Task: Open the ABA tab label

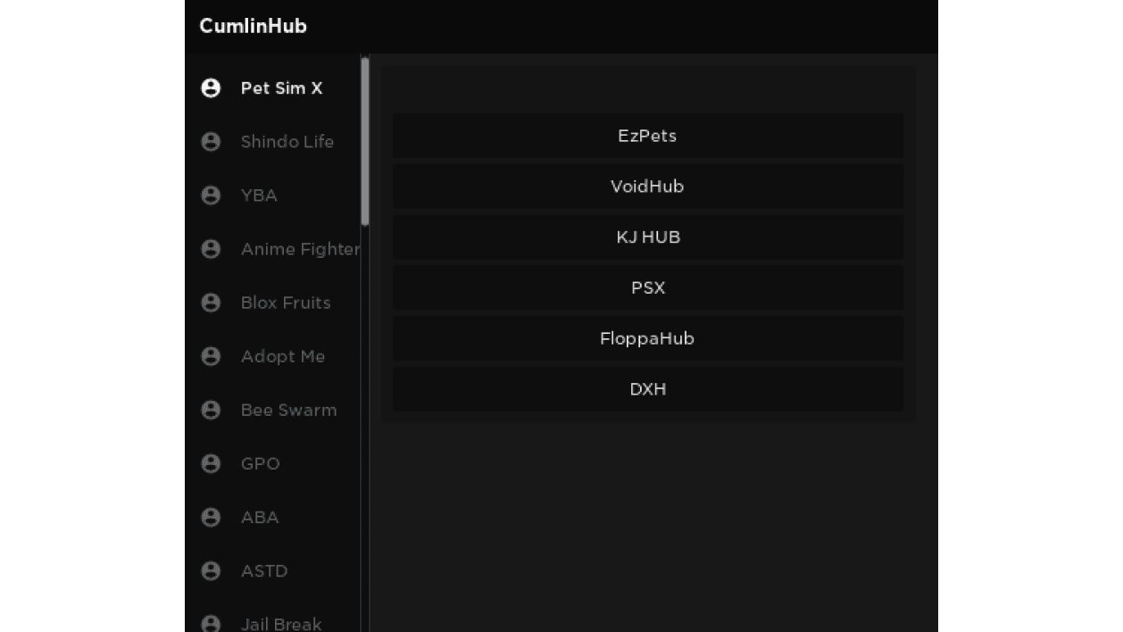Action: pyautogui.click(x=260, y=517)
